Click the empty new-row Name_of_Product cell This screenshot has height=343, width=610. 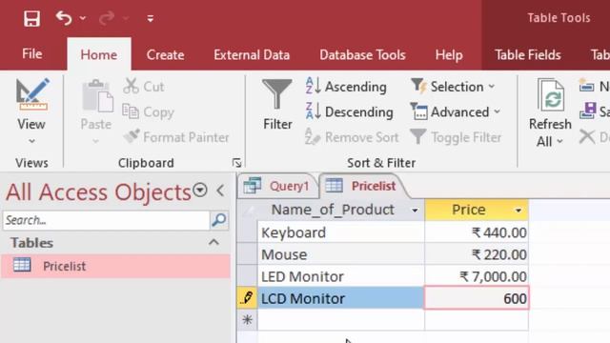point(341,320)
